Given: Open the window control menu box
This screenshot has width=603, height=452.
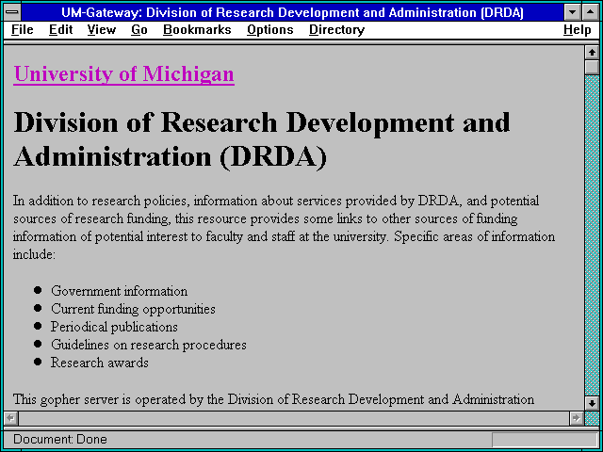Looking at the screenshot, I should point(12,12).
